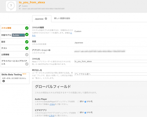Click green check next to スキル情報

click(x=27, y=28)
